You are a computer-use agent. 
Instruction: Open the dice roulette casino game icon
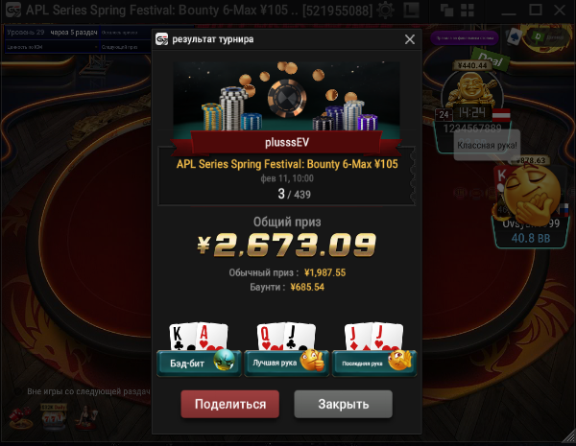[x=20, y=418]
